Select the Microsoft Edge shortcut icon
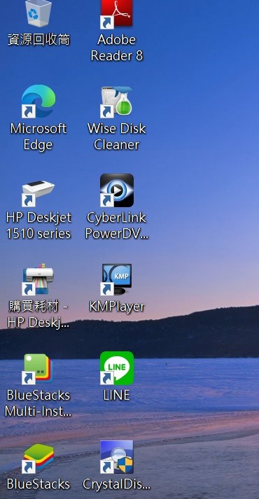 [x=38, y=101]
